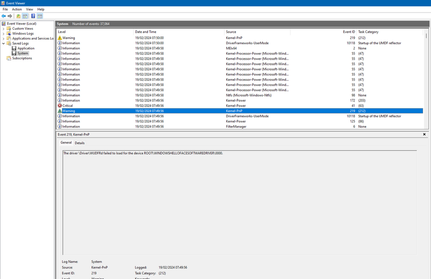Click the Windows Logs folder icon
The image size is (431, 279).
9,34
